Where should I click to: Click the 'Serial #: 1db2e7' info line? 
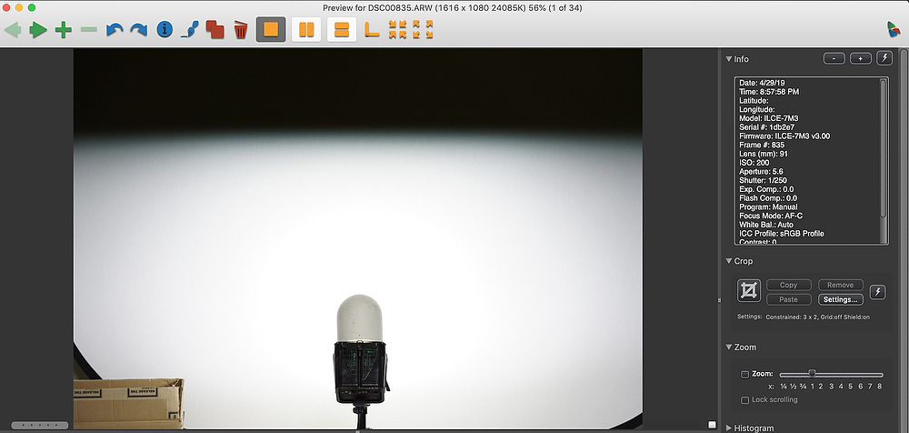point(768,127)
